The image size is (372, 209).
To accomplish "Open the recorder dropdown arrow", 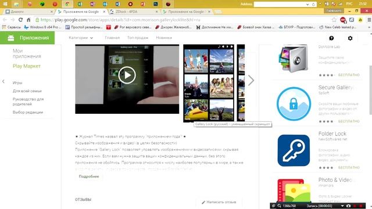I will pyautogui.click(x=342, y=206).
